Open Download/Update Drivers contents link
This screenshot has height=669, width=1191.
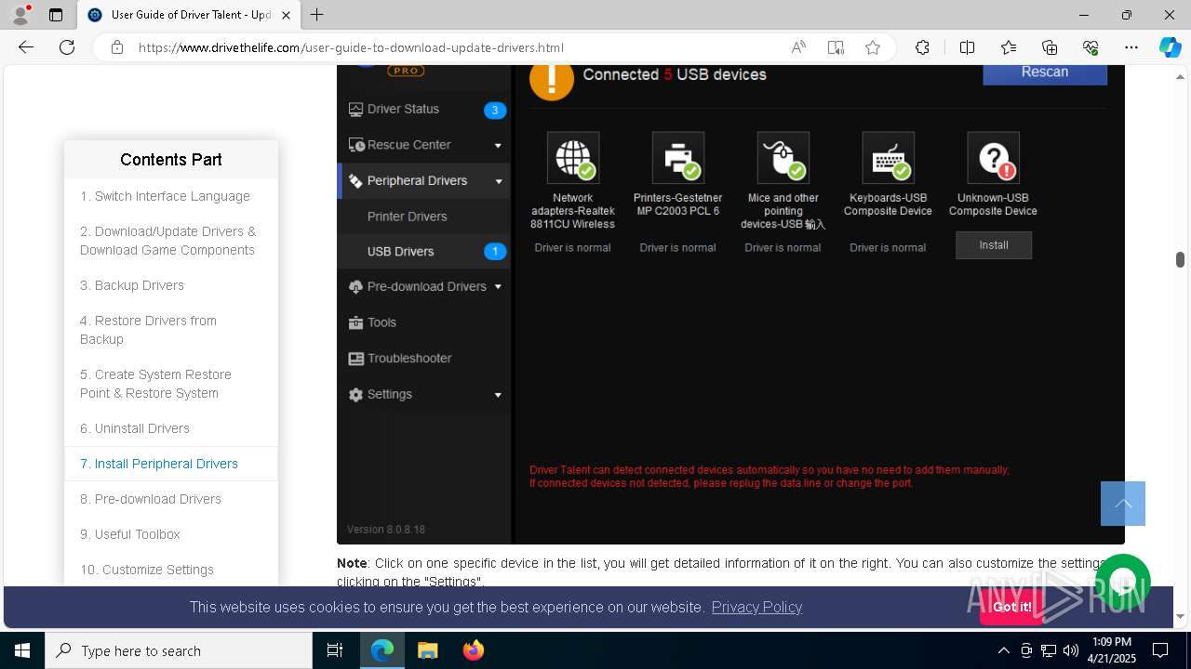coord(167,241)
